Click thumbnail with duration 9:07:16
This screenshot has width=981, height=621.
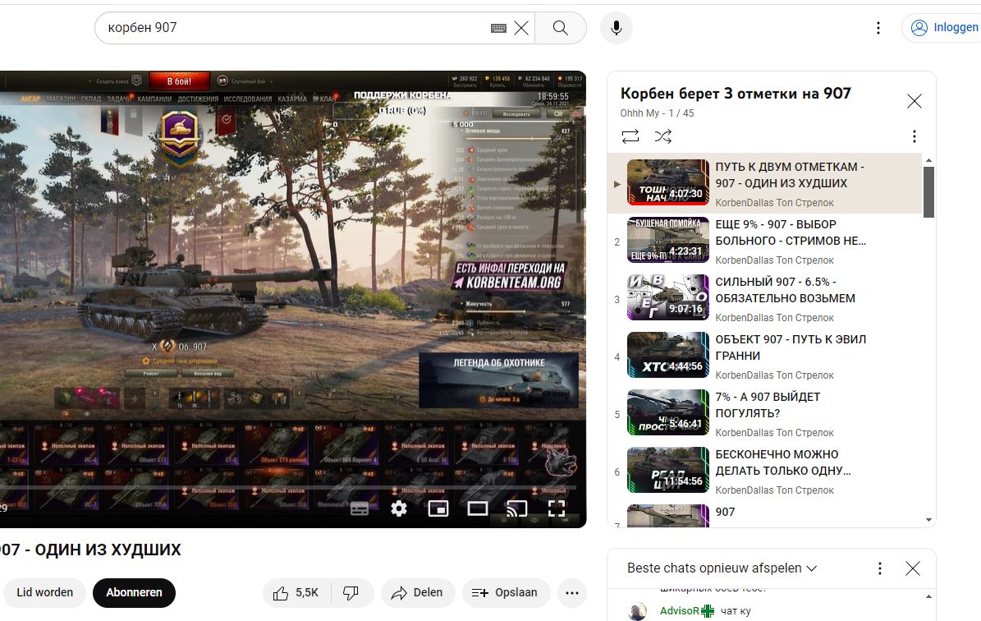[x=668, y=297]
